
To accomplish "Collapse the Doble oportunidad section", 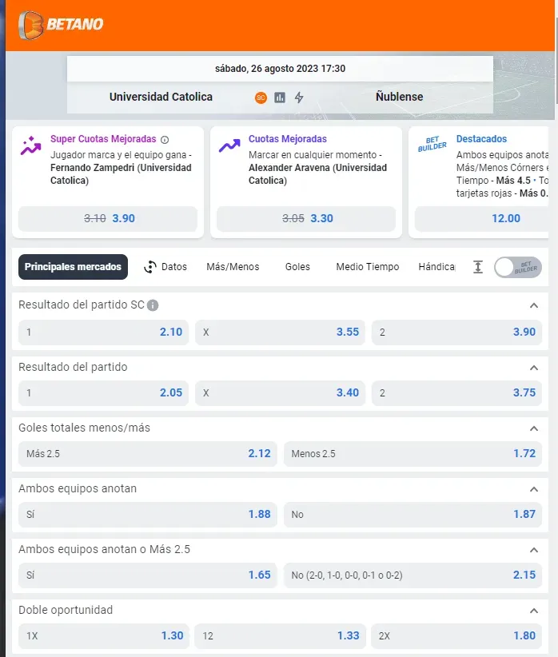I will click(533, 611).
